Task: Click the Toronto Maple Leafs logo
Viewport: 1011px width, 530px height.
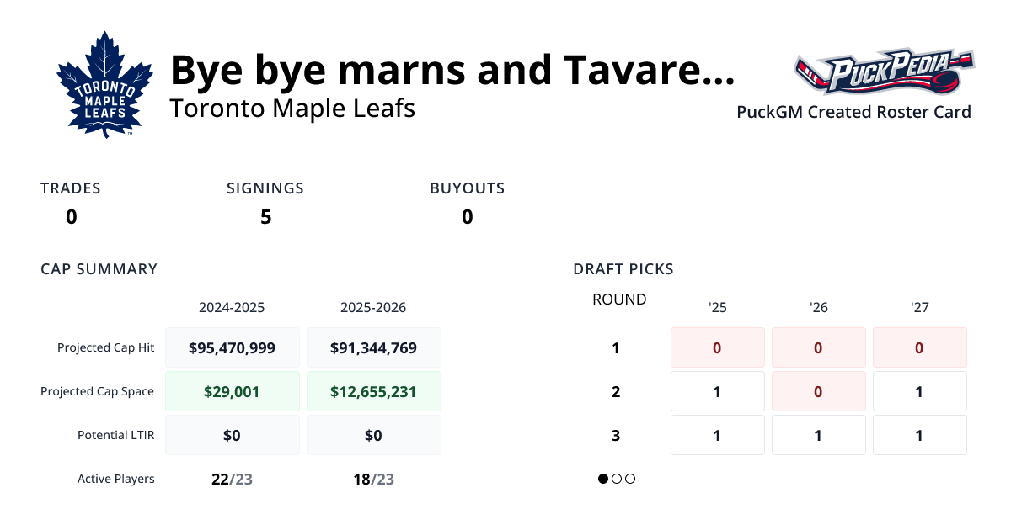Action: [104, 85]
